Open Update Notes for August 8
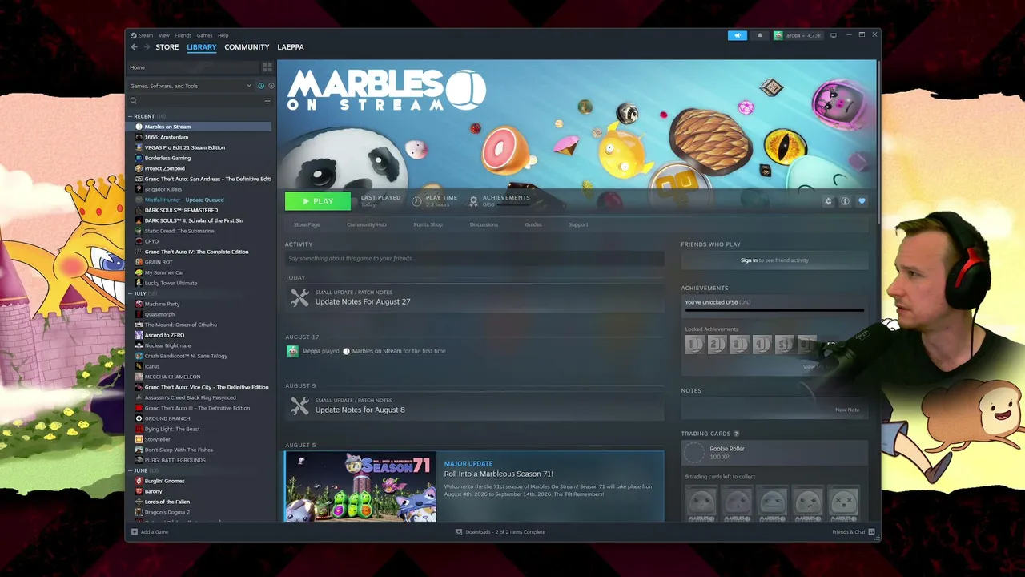The image size is (1025, 577). 360,410
